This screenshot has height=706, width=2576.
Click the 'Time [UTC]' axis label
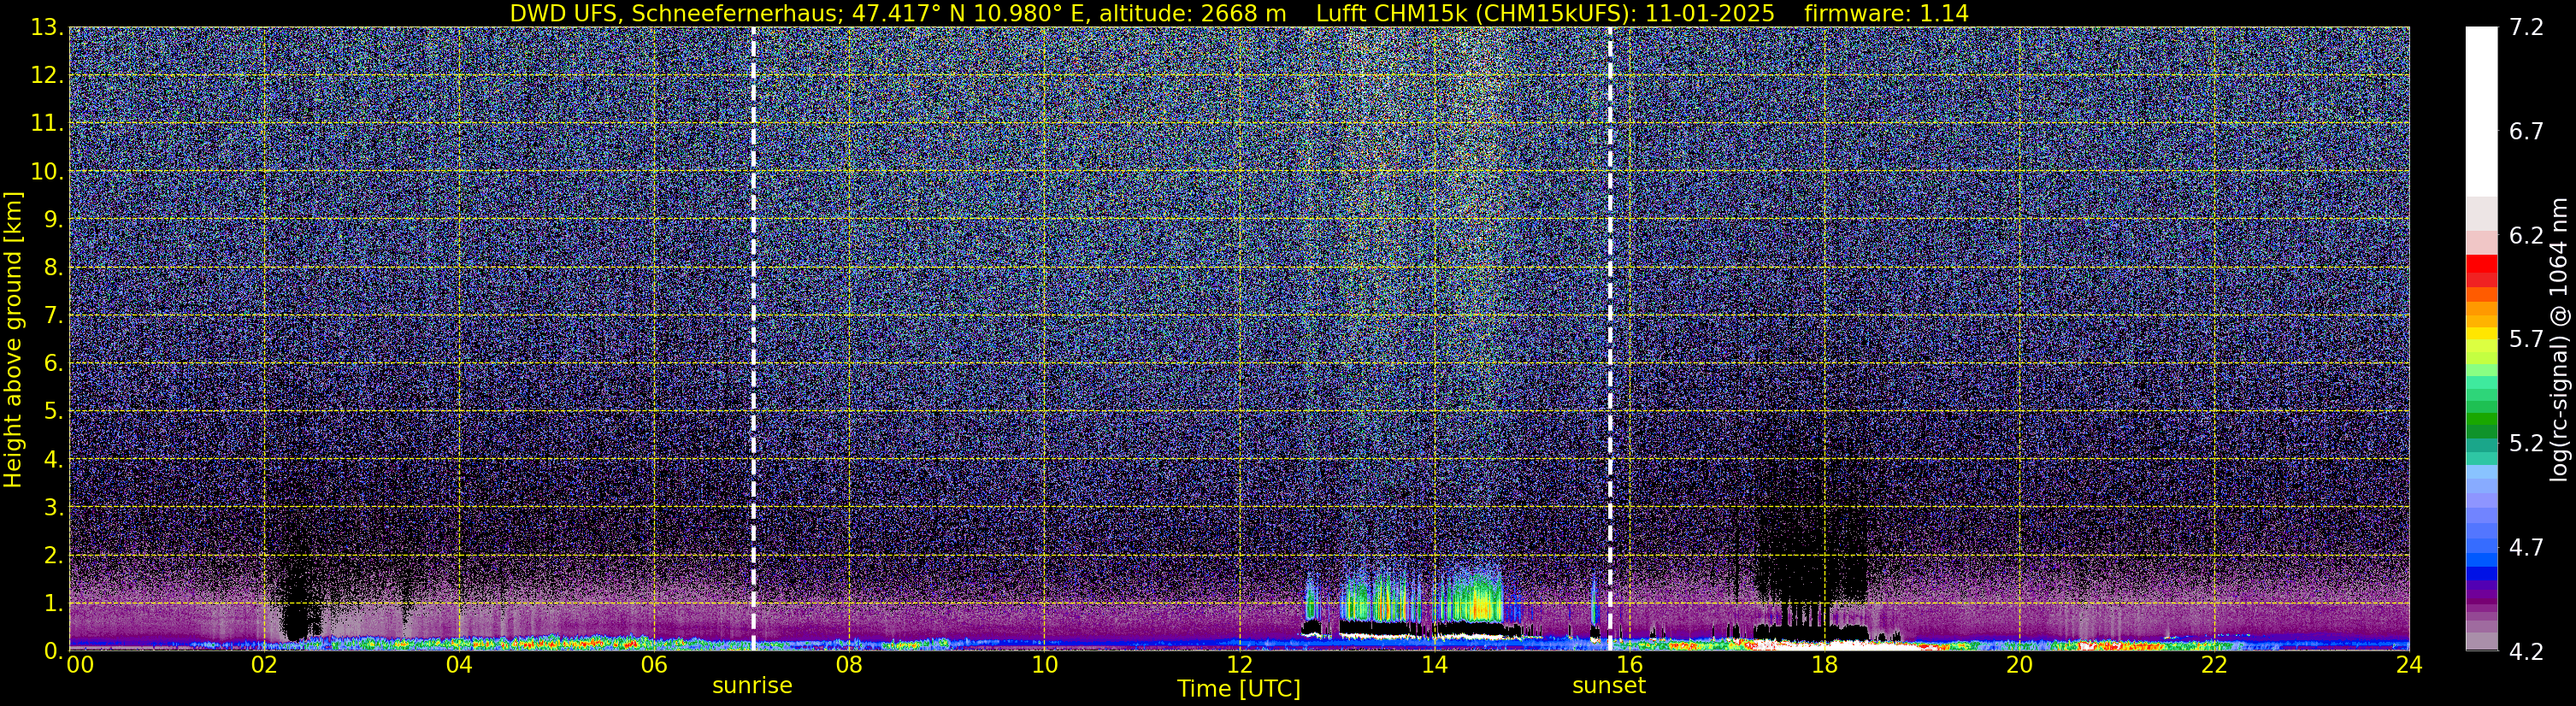pyautogui.click(x=1239, y=688)
